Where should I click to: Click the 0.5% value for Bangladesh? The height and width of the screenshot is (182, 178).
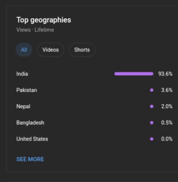click(x=167, y=123)
